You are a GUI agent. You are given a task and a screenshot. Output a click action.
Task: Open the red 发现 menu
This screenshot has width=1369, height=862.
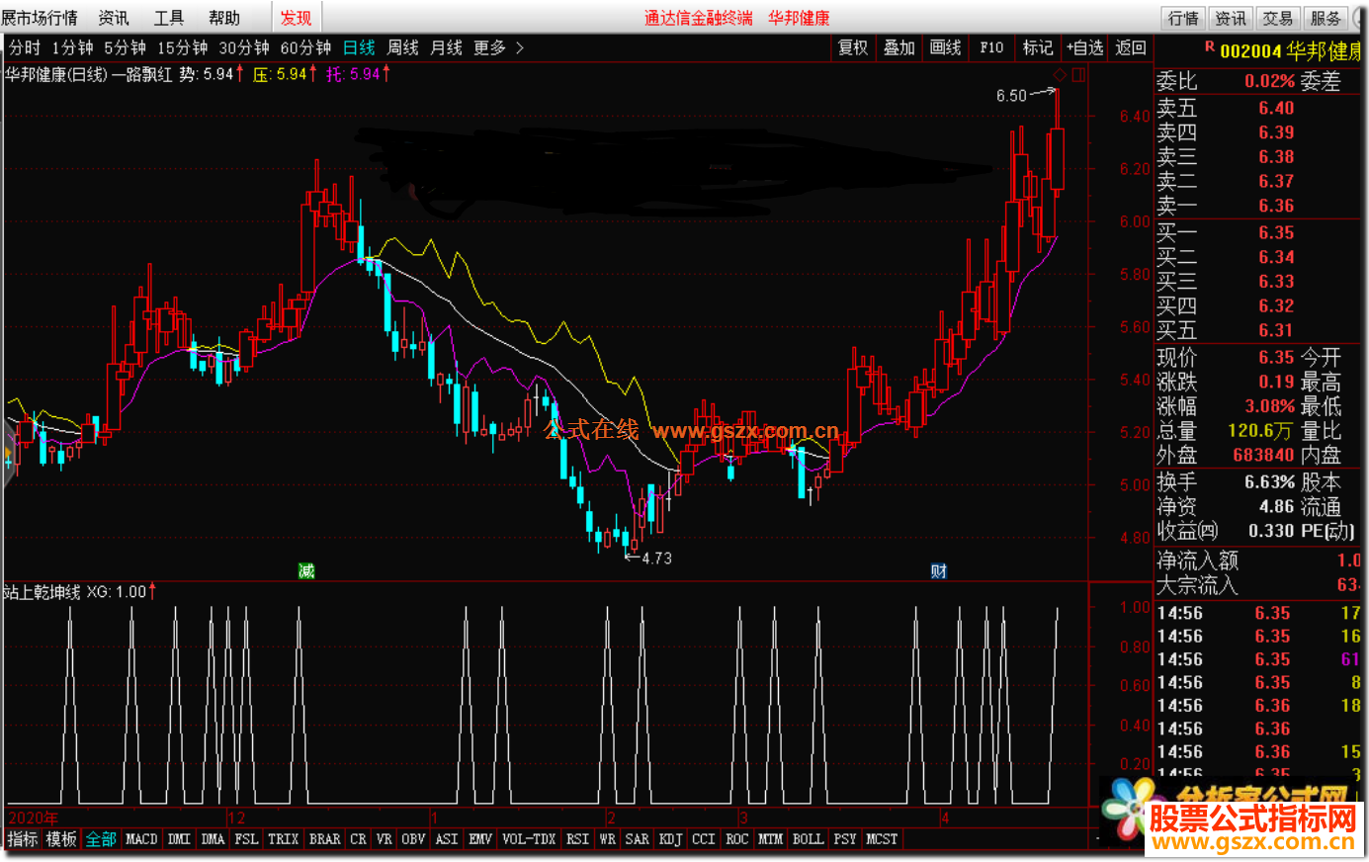[x=296, y=18]
